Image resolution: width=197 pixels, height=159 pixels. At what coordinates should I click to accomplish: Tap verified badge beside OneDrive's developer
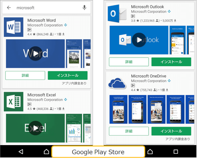(169, 81)
